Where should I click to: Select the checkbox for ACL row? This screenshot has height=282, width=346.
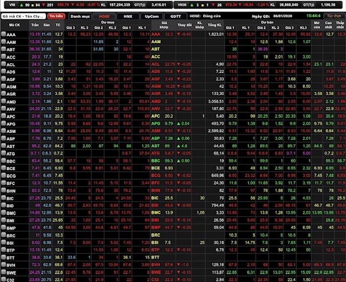point(4,64)
